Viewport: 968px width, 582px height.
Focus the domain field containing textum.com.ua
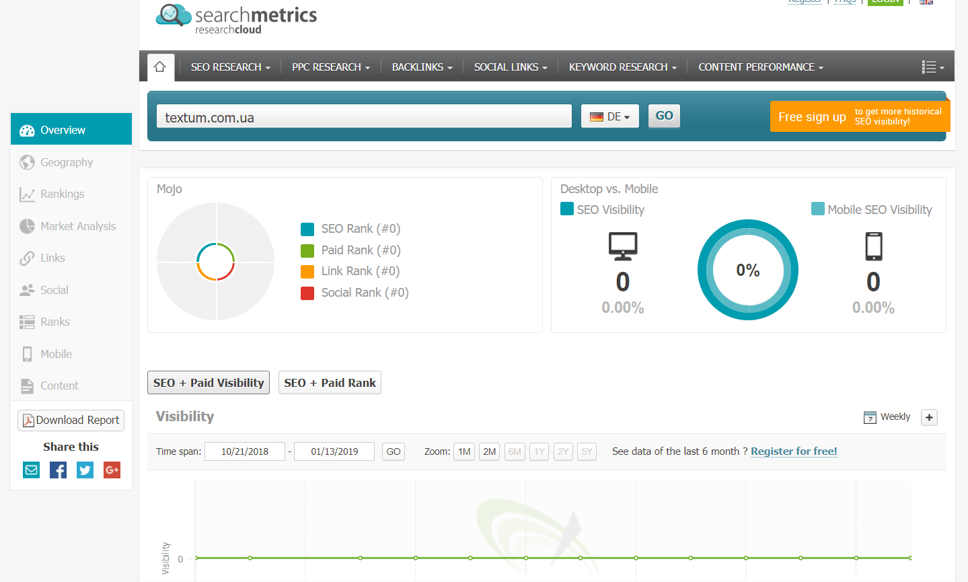point(364,116)
